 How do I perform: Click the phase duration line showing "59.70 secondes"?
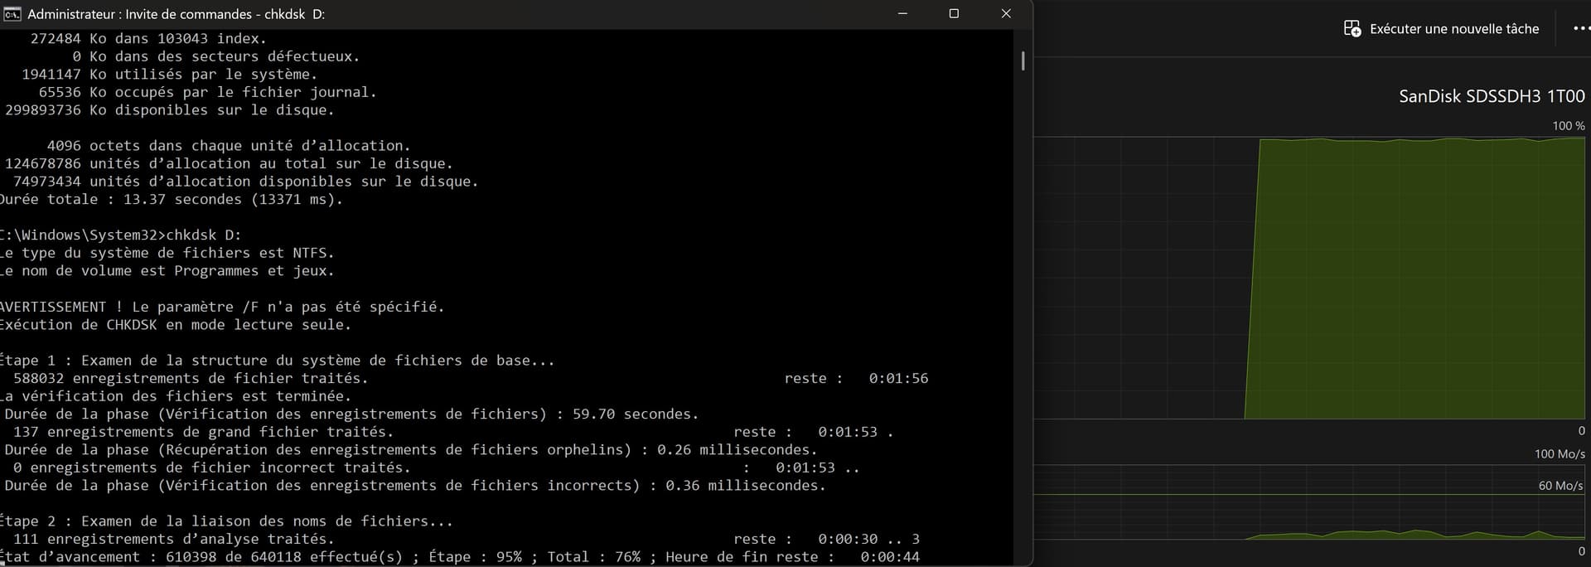pyautogui.click(x=351, y=414)
